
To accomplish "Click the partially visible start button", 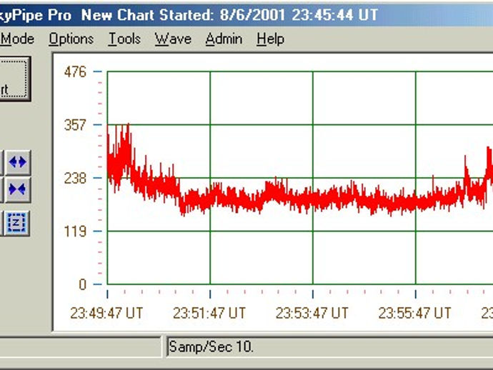I will point(15,79).
